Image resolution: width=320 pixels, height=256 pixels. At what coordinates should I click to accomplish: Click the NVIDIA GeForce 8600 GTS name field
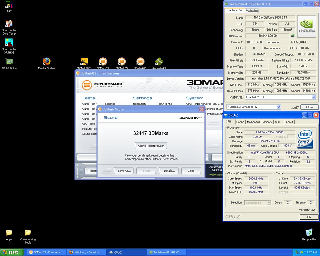[x=270, y=17]
